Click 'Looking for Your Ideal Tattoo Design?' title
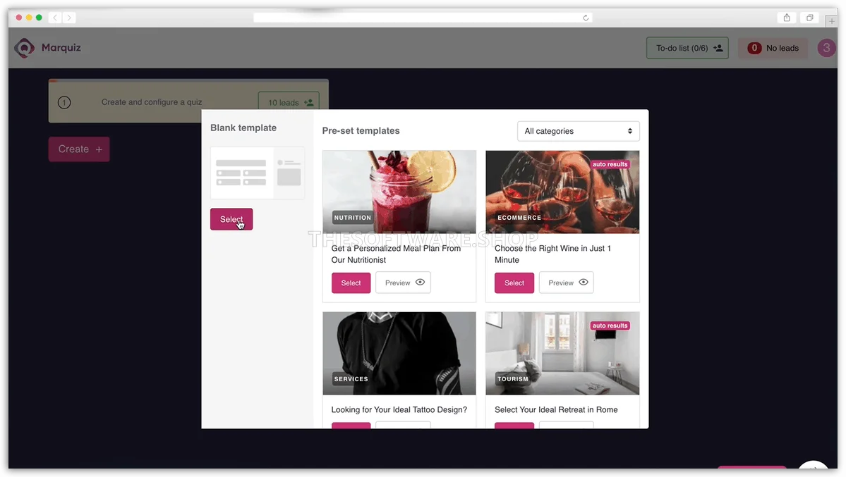The image size is (846, 477). (x=399, y=409)
